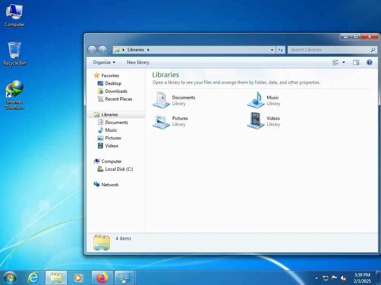Open Local Disk (C:) in navigation pane
Image resolution: width=381 pixels, height=285 pixels.
point(119,169)
